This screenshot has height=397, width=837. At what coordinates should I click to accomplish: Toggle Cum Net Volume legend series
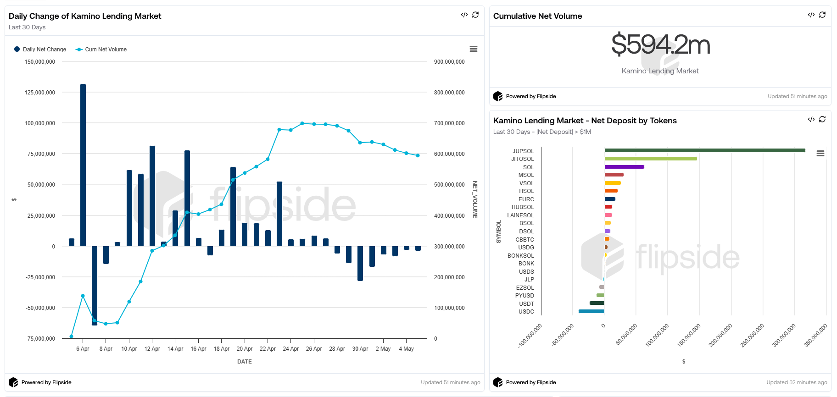[x=101, y=50]
